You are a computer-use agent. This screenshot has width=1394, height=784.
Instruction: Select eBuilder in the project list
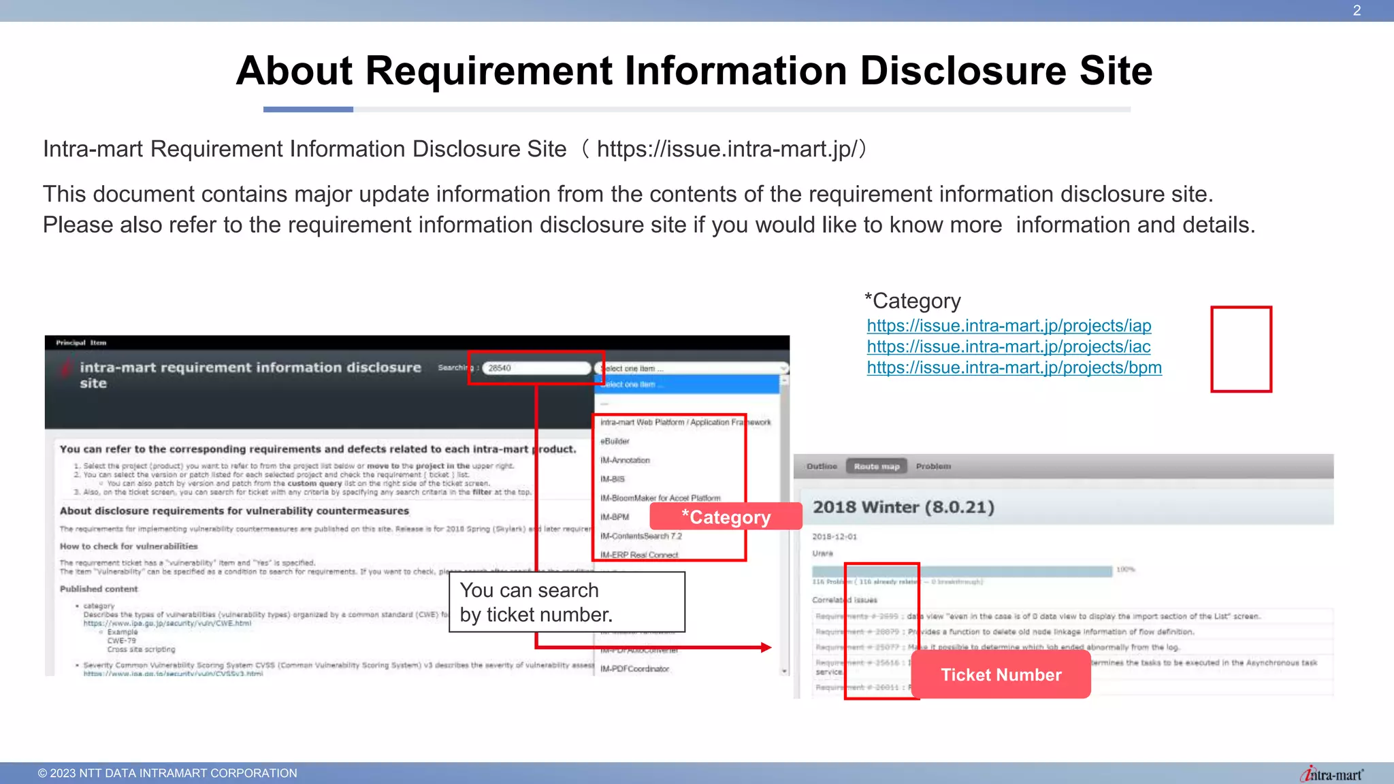(x=615, y=442)
